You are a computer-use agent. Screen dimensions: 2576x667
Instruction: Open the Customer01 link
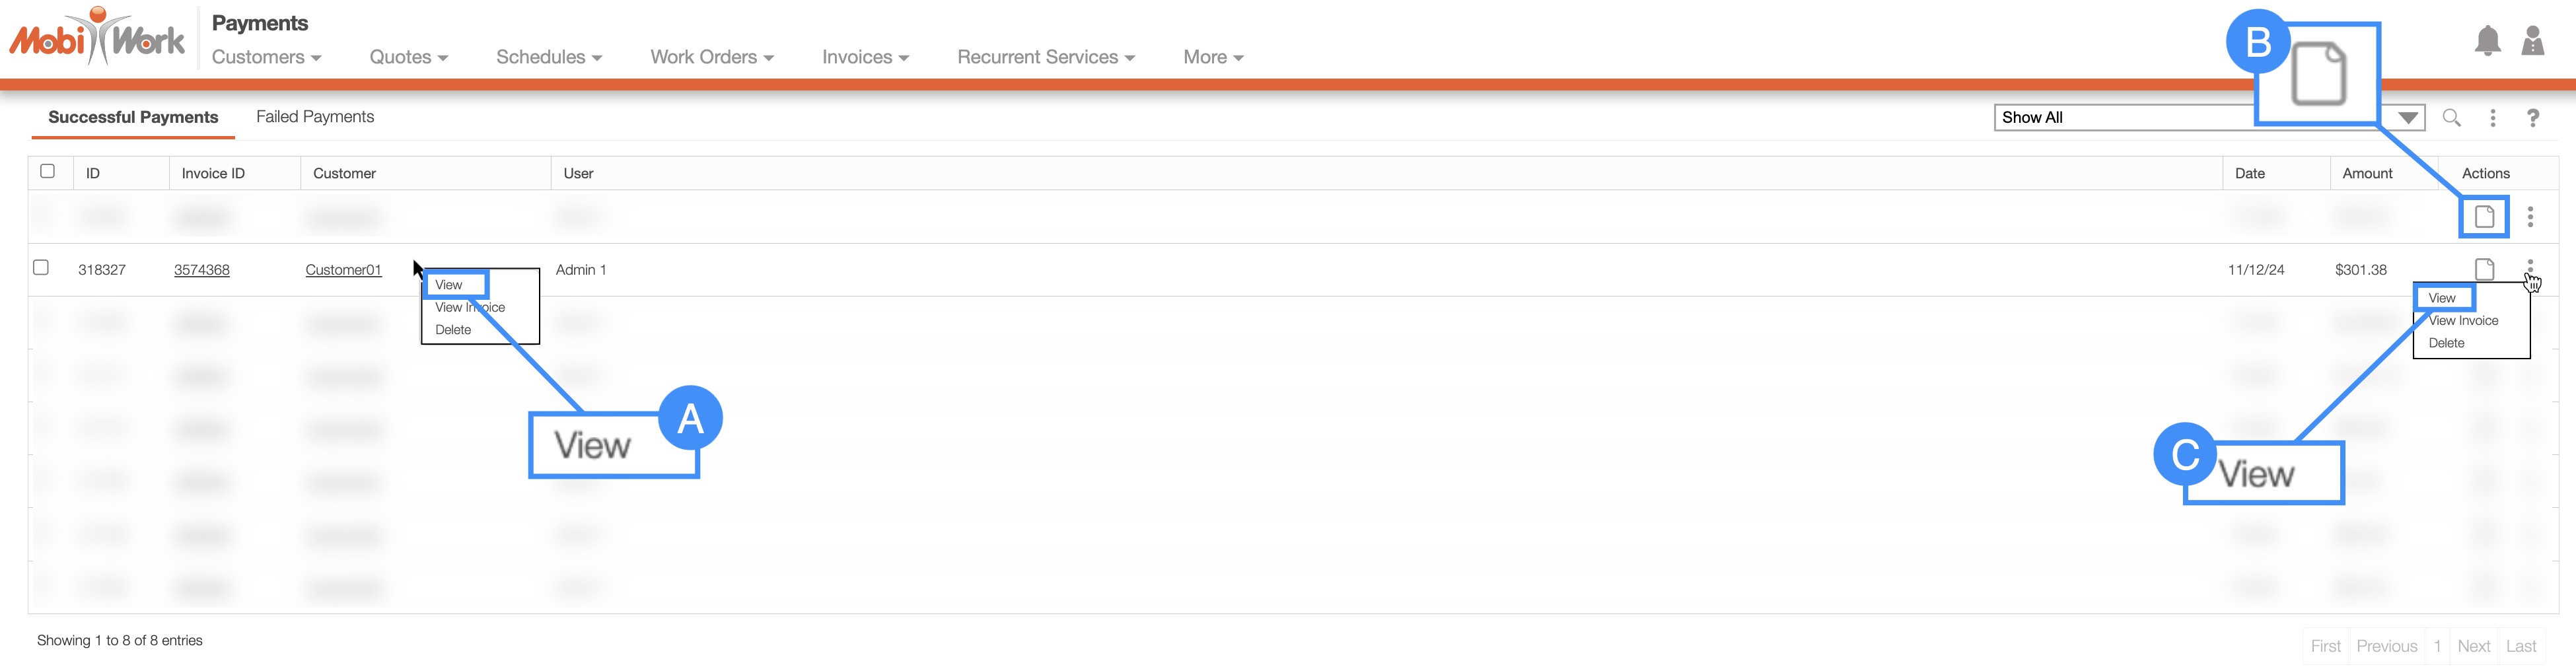[x=343, y=270]
